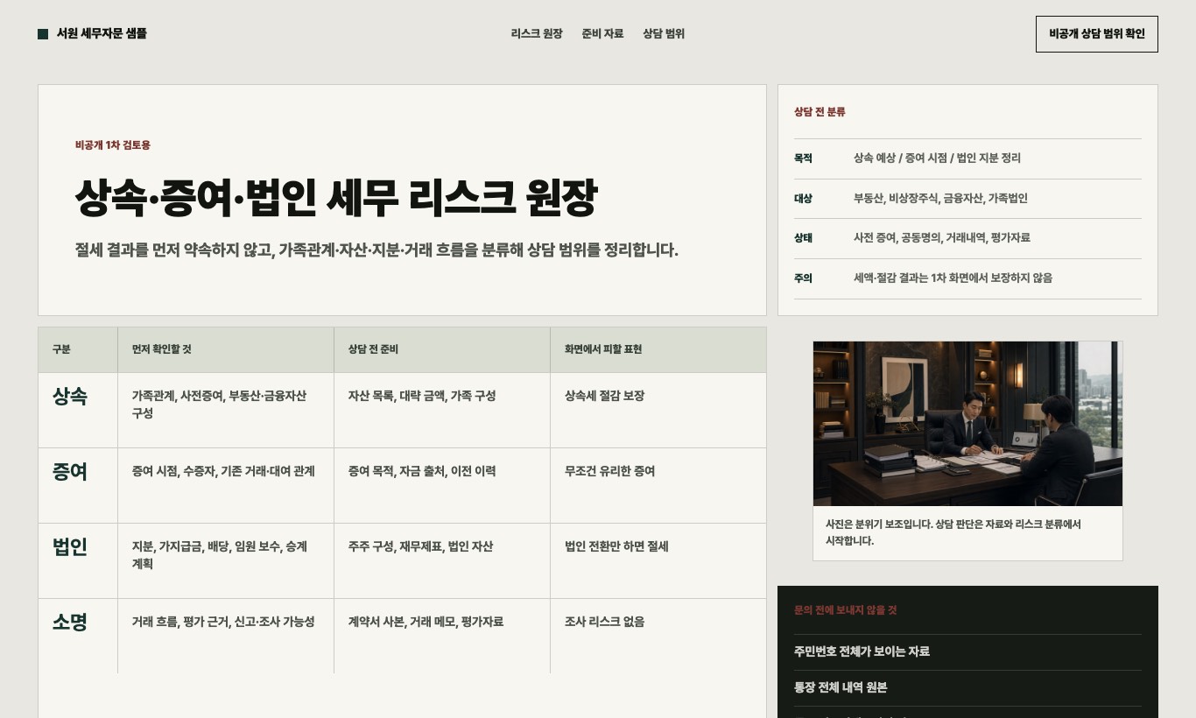Open the 준비 자료 nav item
The image size is (1196, 718).
[x=602, y=34]
